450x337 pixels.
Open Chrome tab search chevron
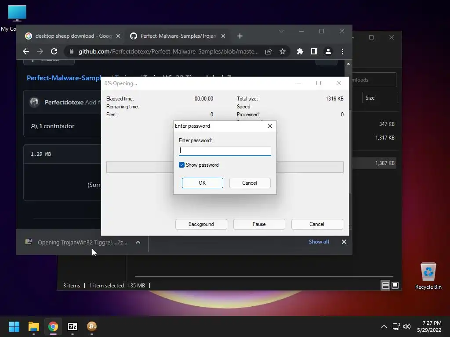coord(281,31)
